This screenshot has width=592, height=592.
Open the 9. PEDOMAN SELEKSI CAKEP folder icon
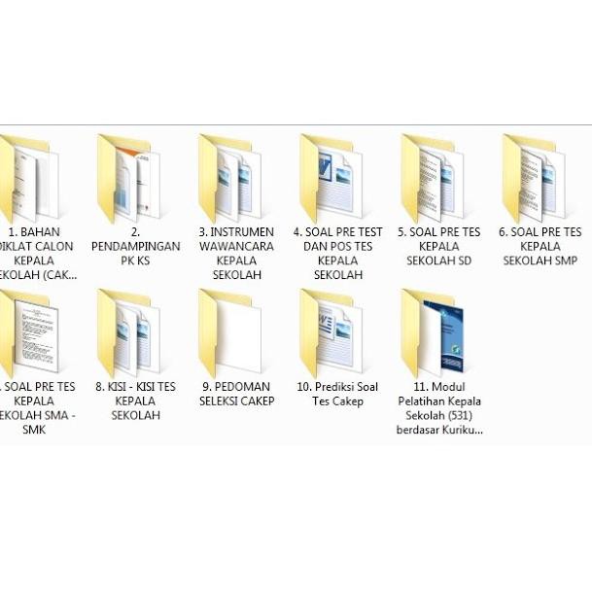(230, 333)
